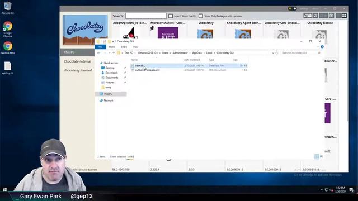Click Explorer Back arrow
Image resolution: width=358 pixels, height=201 pixels.
98,53
